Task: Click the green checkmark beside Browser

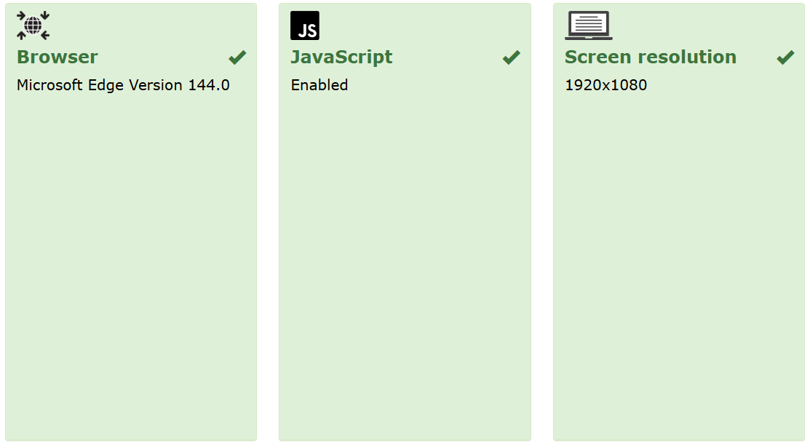Action: pos(237,57)
